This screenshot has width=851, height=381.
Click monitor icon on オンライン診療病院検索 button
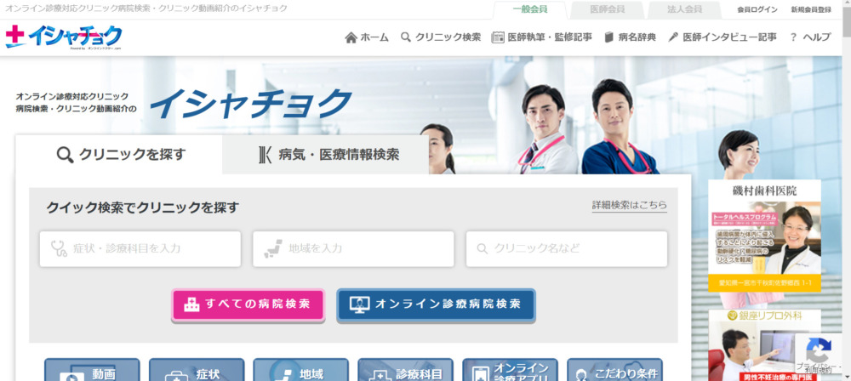359,304
